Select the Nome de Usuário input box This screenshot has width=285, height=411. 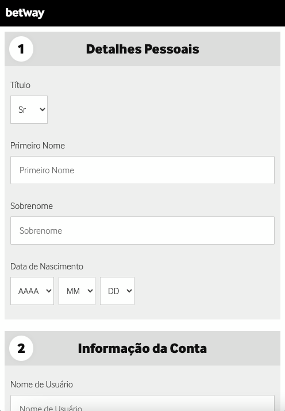(142, 403)
